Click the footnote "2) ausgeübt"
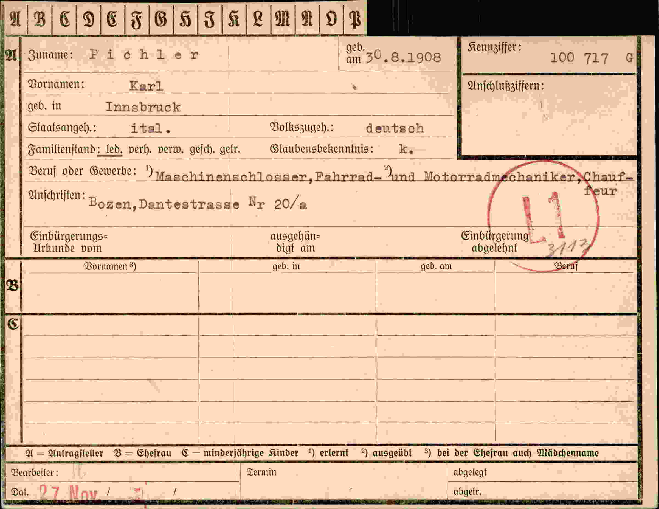Image resolution: width=659 pixels, height=509 pixels. point(387,453)
